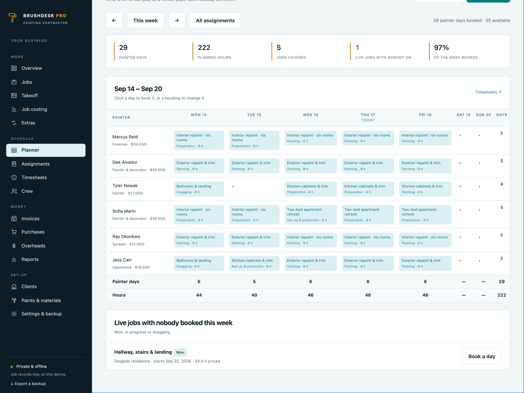Open Ray Okonkwo's Friday Interior repaint booking

tap(425, 240)
